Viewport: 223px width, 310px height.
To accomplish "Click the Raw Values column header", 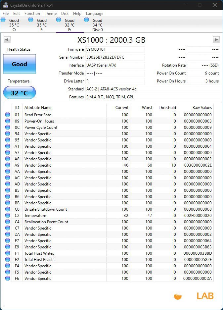I will 196,108.
